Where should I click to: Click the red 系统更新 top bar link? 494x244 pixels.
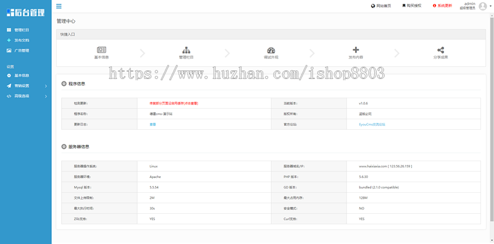coord(442,6)
